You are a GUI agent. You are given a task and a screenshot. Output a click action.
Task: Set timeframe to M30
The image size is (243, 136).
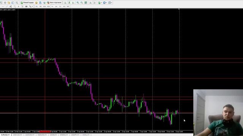pyautogui.click(x=48, y=6)
